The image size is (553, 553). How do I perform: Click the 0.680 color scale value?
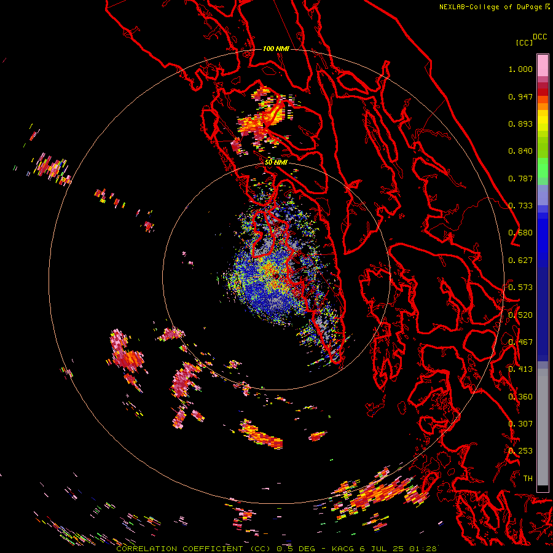[520, 233]
